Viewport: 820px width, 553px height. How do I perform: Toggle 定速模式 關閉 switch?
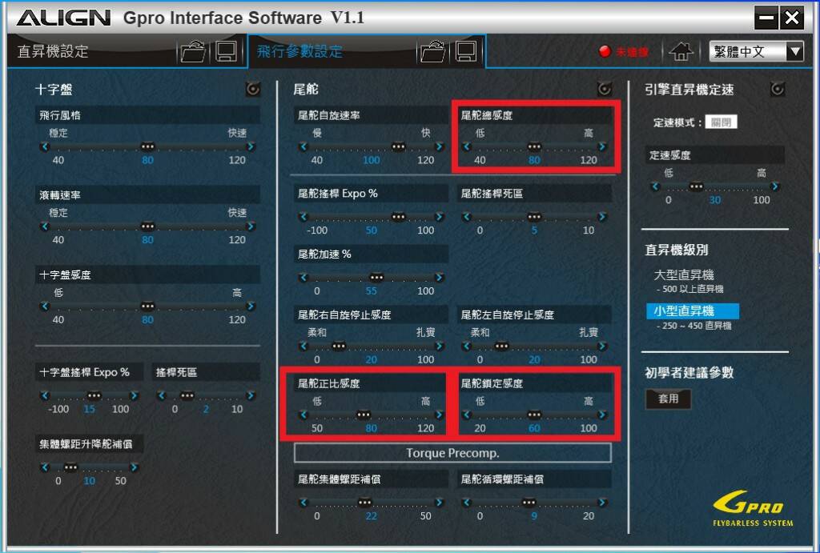click(x=722, y=122)
